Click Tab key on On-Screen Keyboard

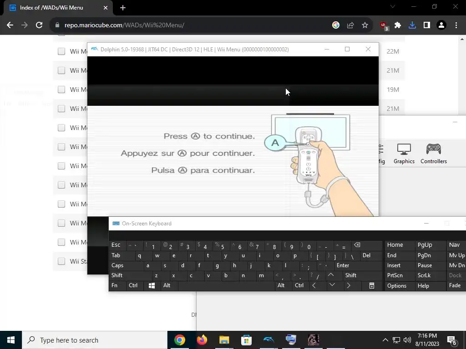click(x=122, y=255)
